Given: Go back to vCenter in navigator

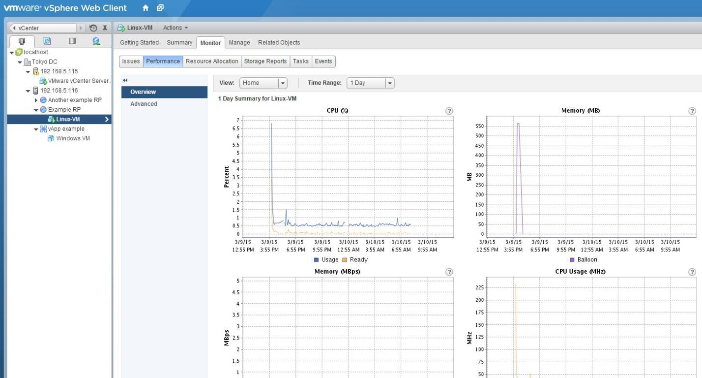Looking at the screenshot, I should 43,28.
